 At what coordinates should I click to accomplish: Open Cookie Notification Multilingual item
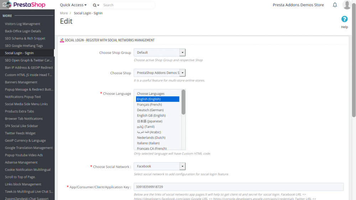click(27, 170)
